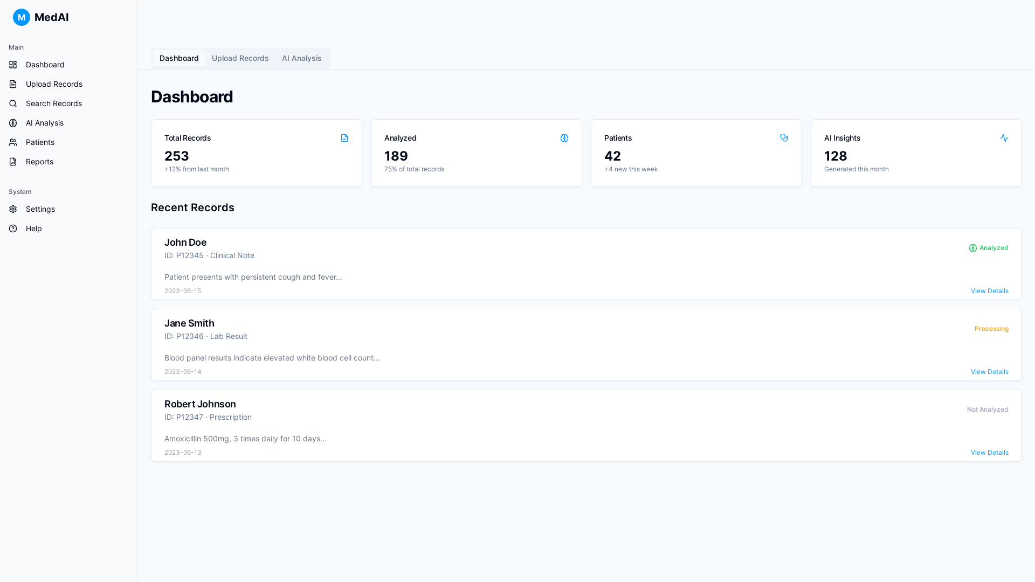The height and width of the screenshot is (582, 1035).
Task: Click the green Analyzed status label
Action: tap(993, 248)
